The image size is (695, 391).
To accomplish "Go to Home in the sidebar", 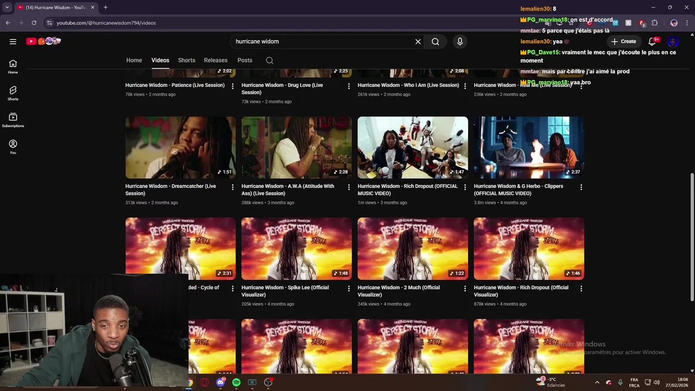I will pos(13,66).
